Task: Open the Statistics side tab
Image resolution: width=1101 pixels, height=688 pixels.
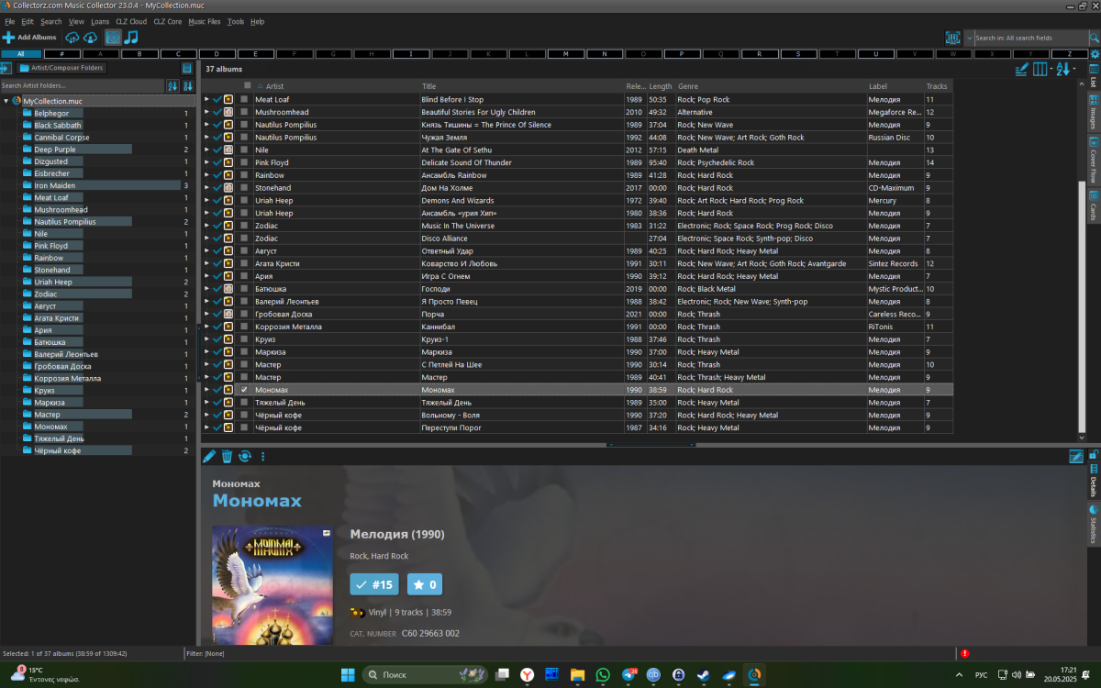Action: pos(1094,525)
